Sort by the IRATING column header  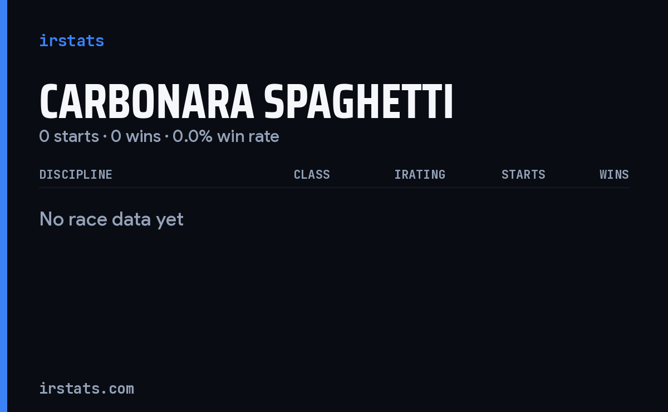pos(420,175)
